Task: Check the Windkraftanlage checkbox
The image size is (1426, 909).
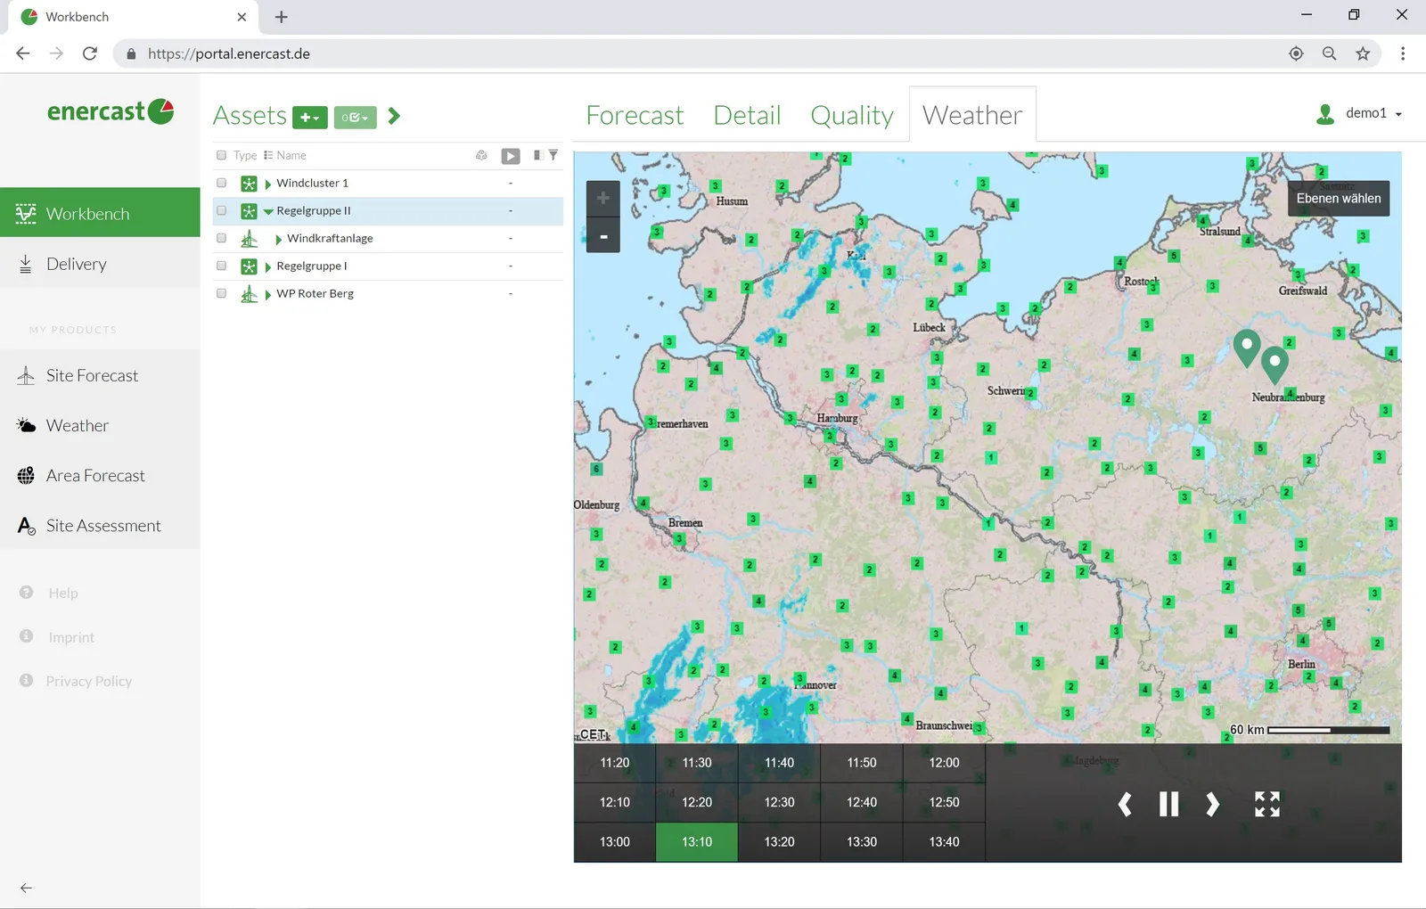Action: coord(221,238)
